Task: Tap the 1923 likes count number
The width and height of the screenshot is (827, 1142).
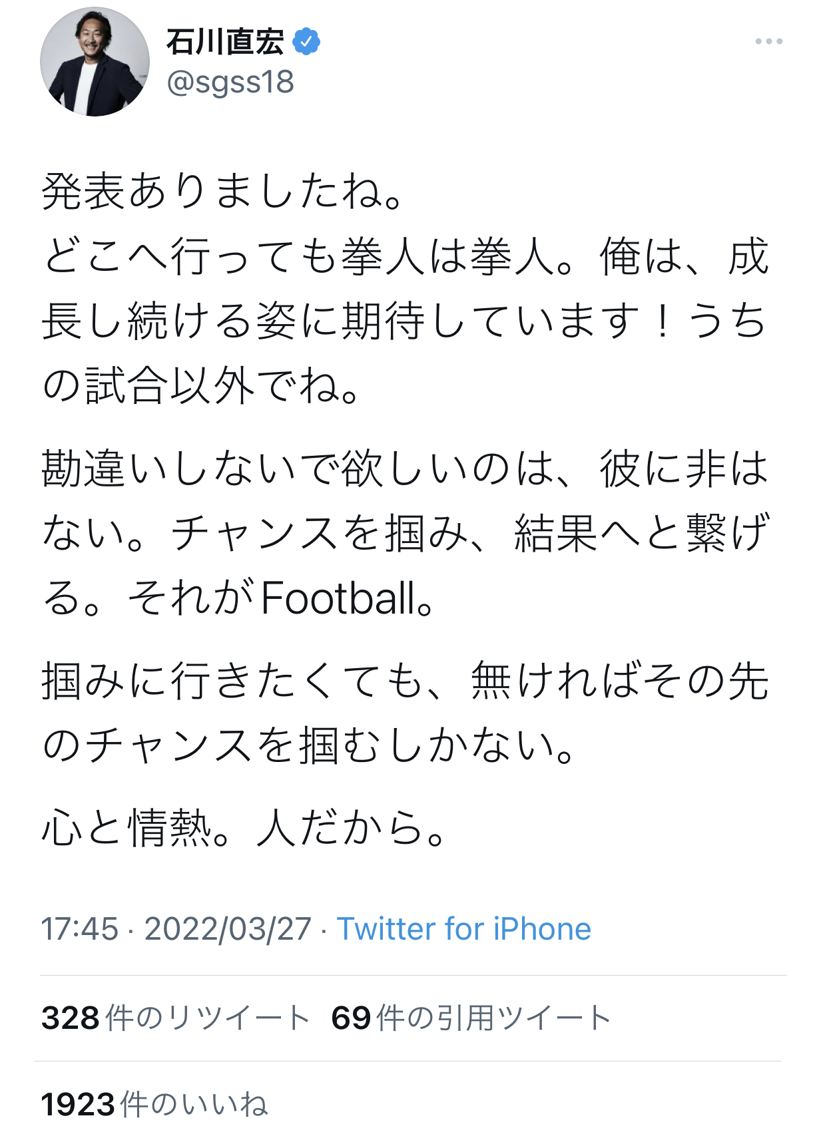Action: coord(78,1105)
